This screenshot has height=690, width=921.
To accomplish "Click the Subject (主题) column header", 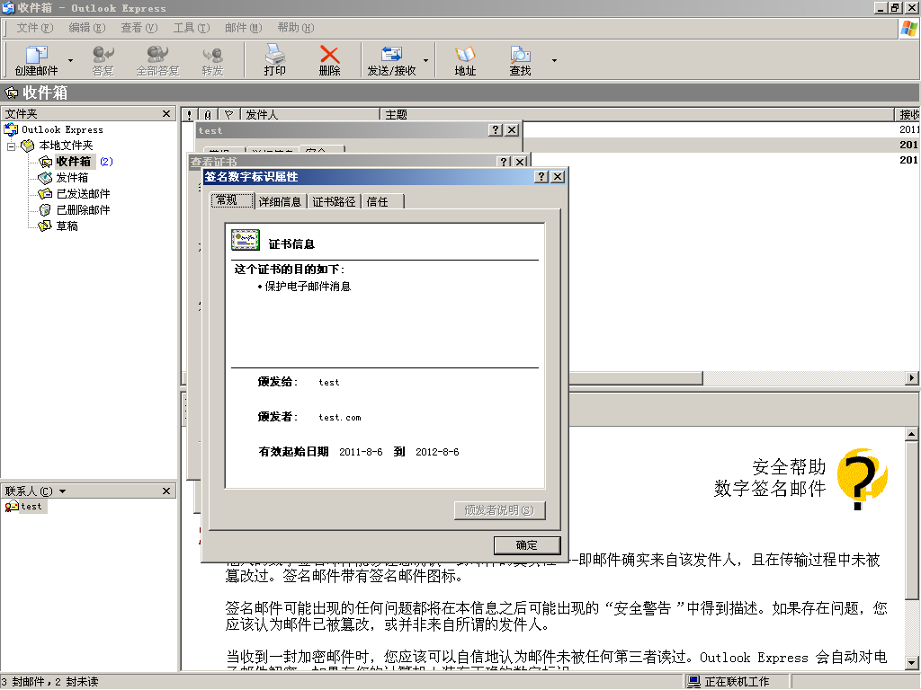I will [x=638, y=114].
